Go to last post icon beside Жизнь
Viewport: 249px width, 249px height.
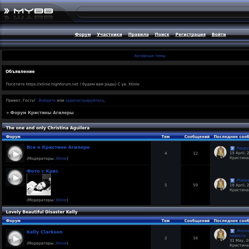tap(232, 231)
